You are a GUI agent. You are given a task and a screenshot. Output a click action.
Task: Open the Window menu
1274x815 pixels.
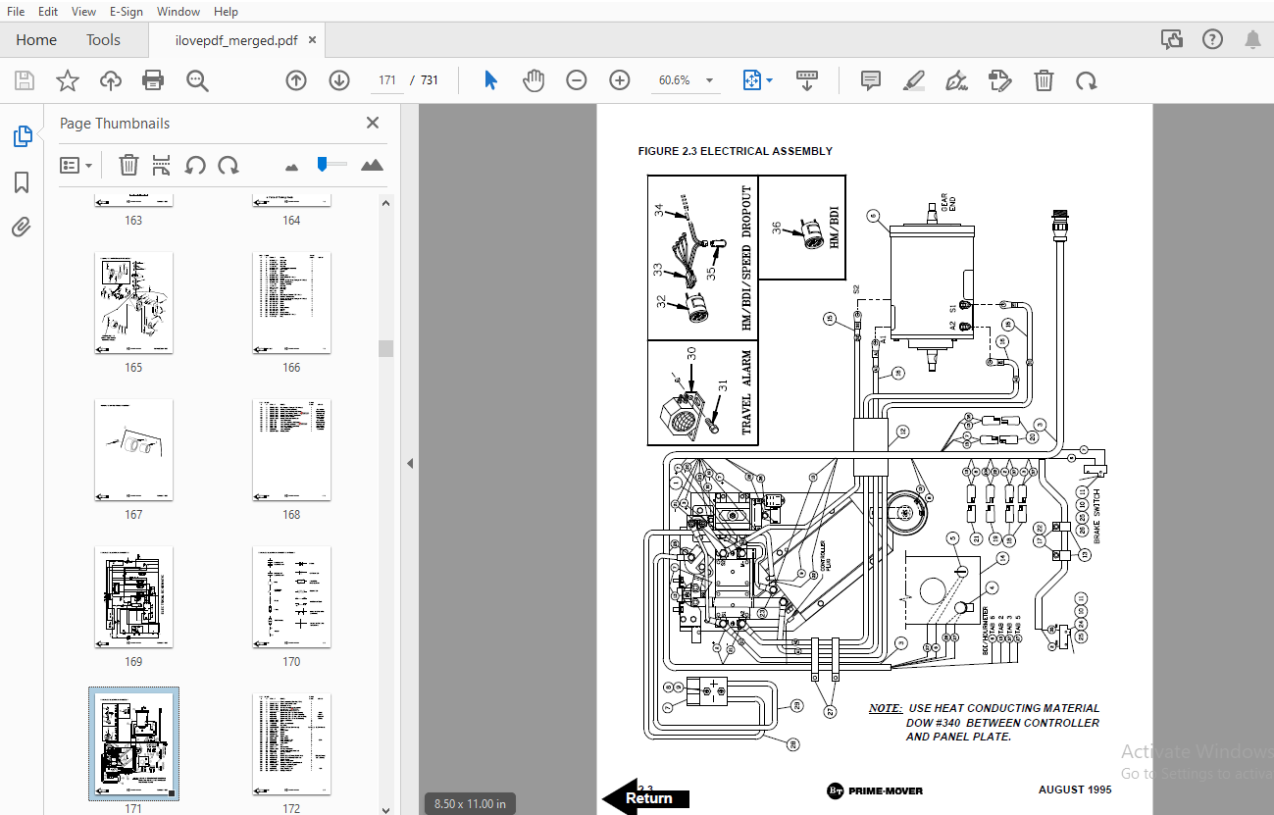click(x=178, y=12)
